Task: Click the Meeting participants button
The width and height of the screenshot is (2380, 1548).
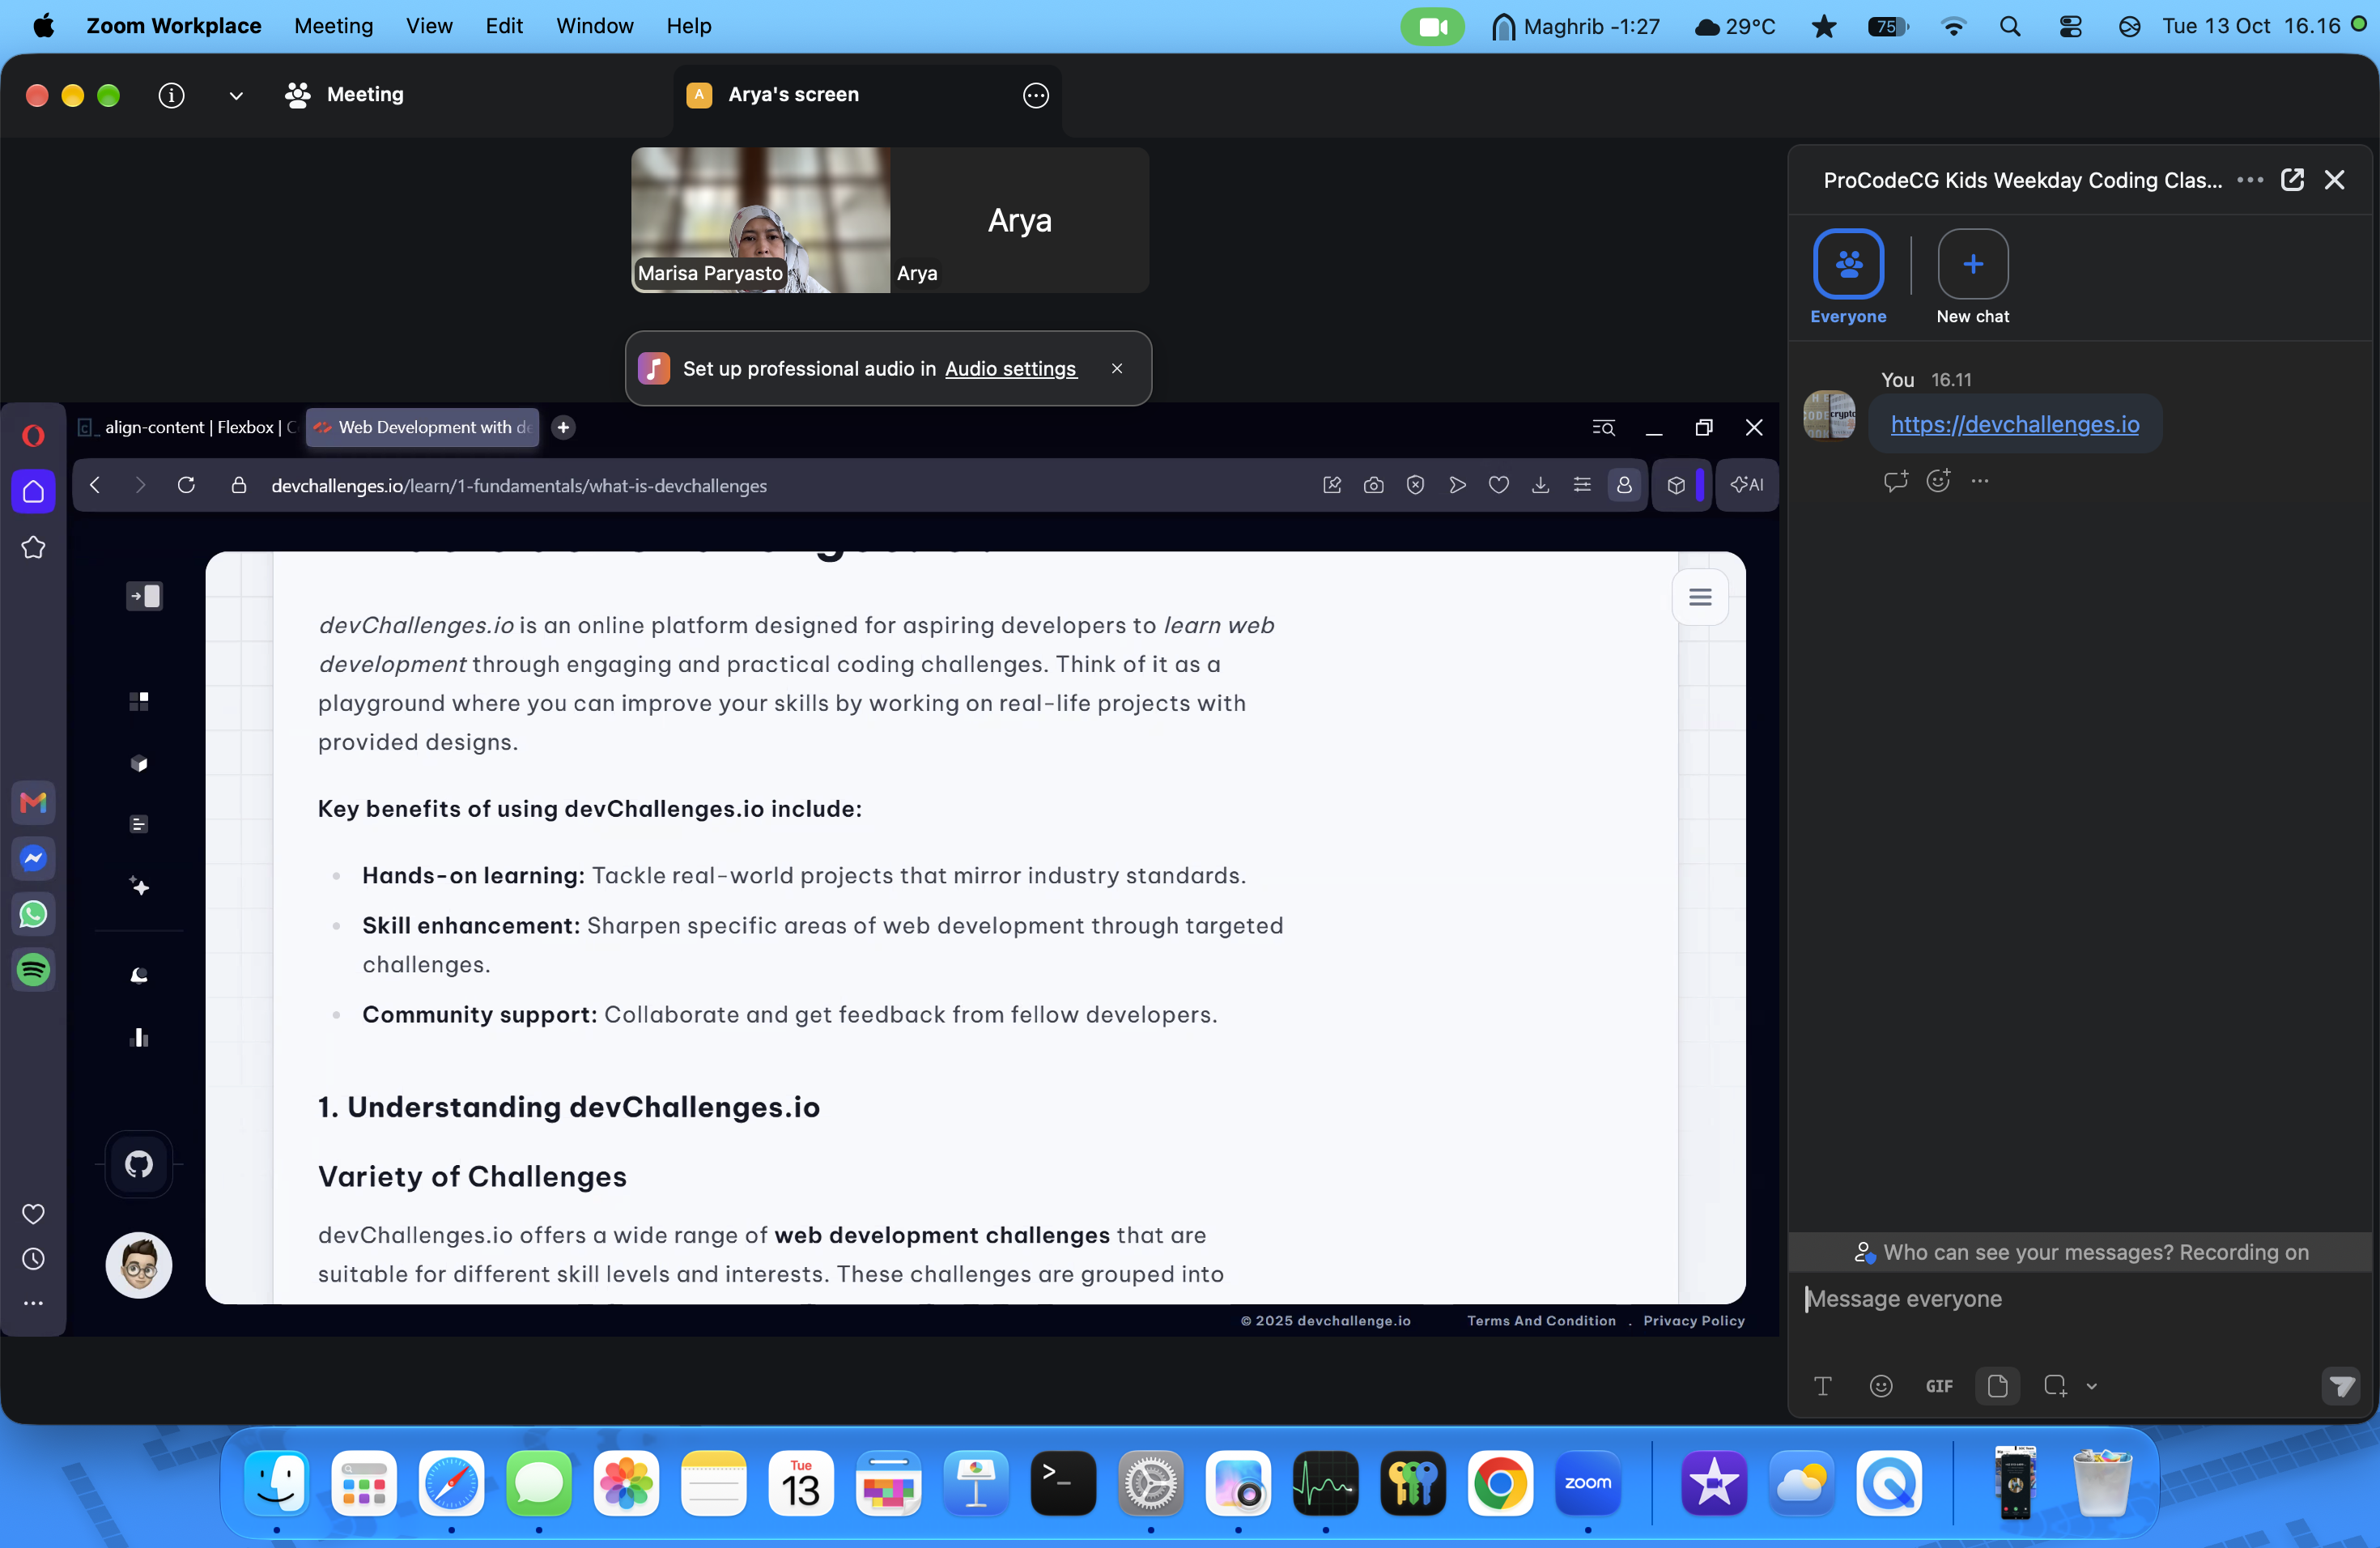Action: [344, 95]
